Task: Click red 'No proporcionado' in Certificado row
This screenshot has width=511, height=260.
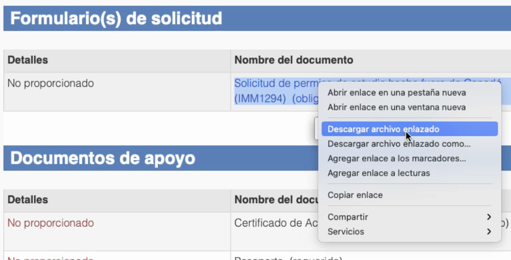Action: pos(50,223)
